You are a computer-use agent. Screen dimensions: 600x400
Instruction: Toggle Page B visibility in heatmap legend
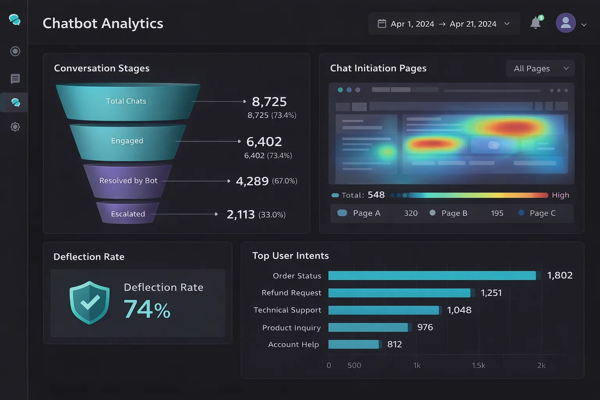432,213
